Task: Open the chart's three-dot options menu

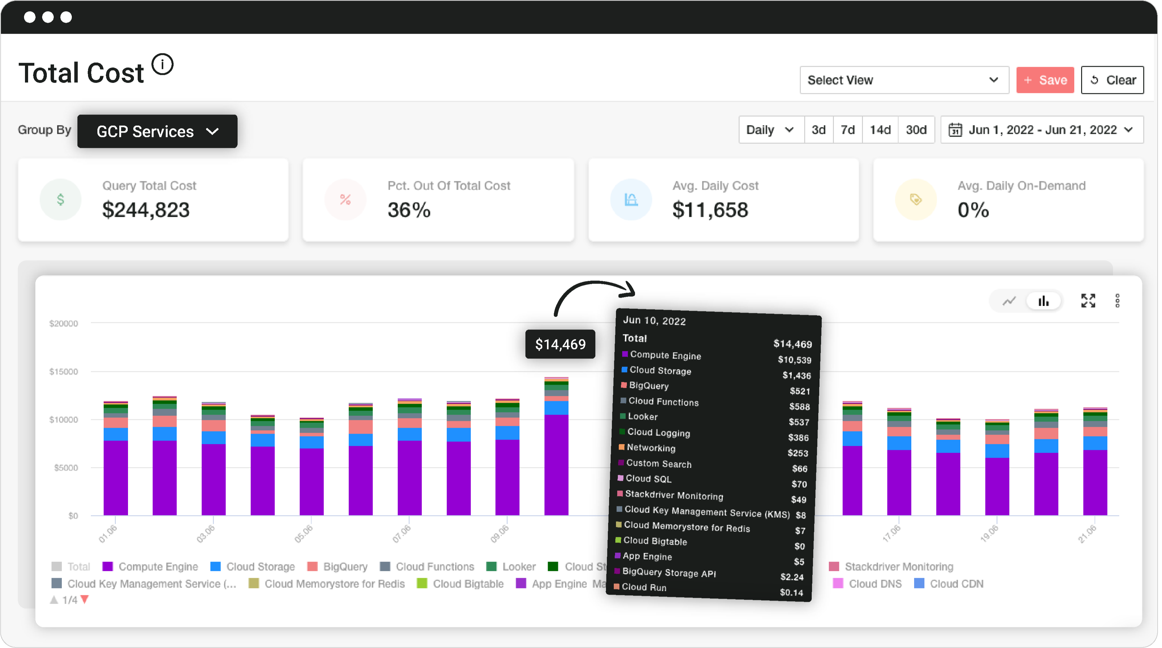Action: 1117,301
